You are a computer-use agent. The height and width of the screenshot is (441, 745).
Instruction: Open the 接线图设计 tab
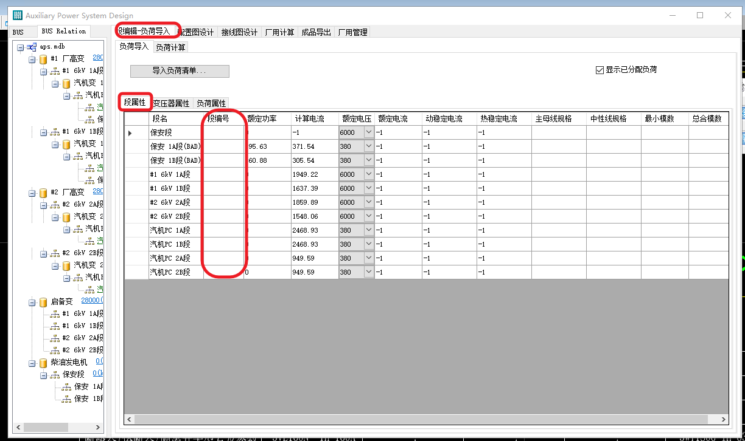click(x=239, y=32)
